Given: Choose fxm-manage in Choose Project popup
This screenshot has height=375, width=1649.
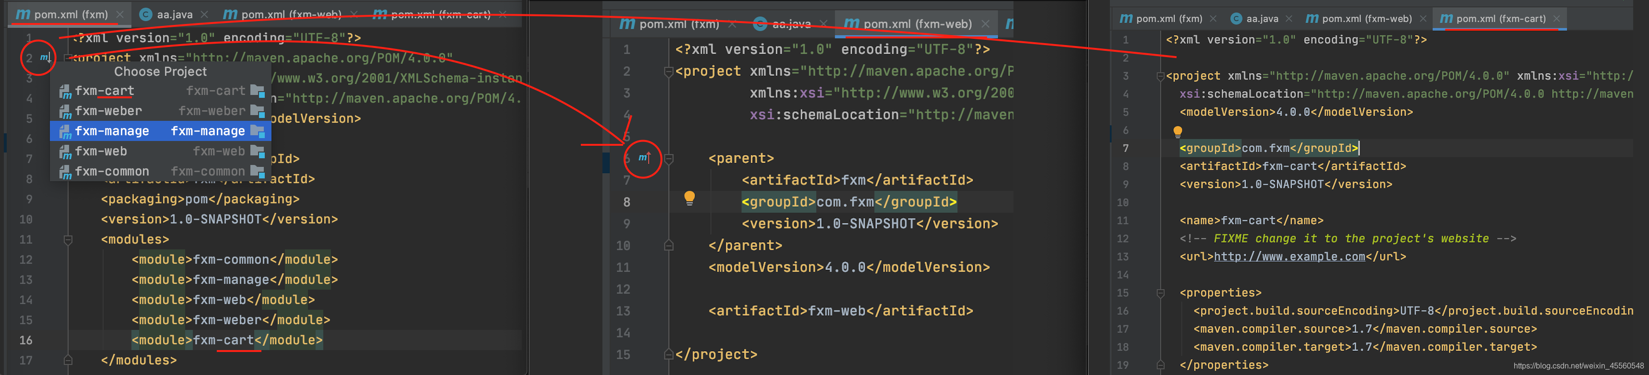Looking at the screenshot, I should [161, 131].
